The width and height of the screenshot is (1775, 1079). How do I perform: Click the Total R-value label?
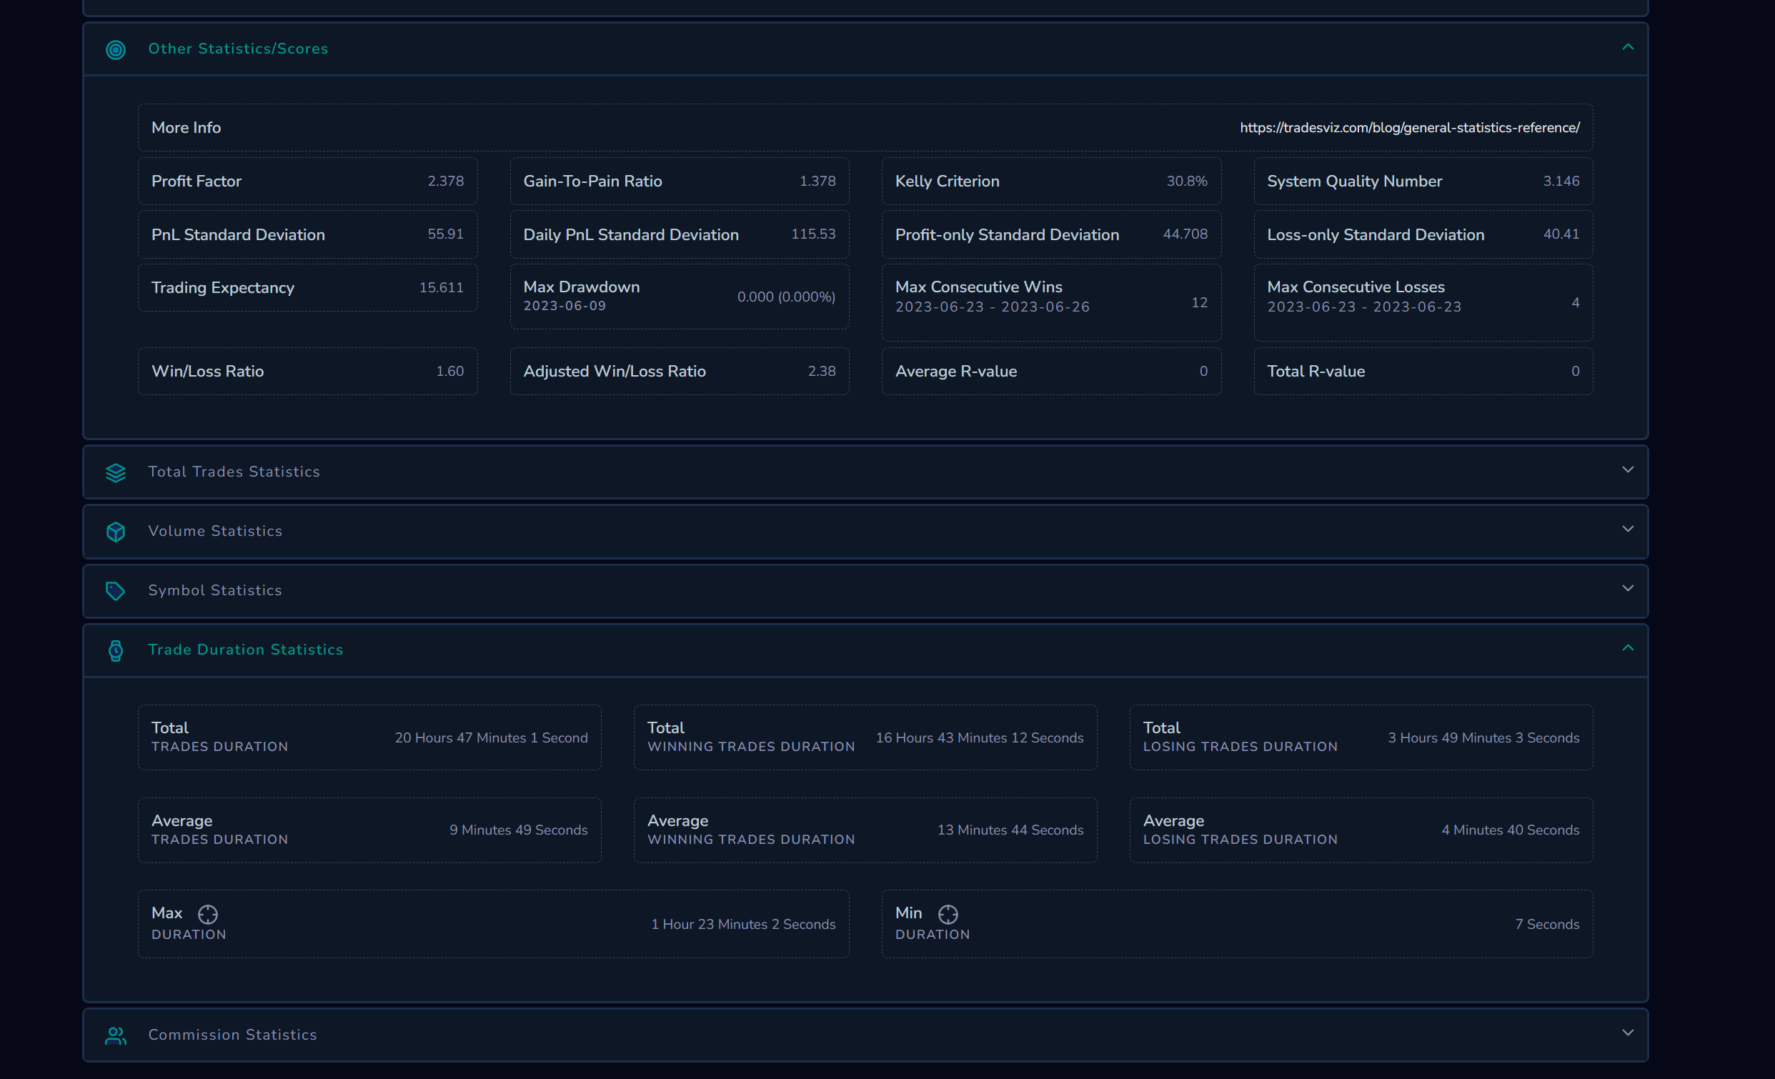1316,372
